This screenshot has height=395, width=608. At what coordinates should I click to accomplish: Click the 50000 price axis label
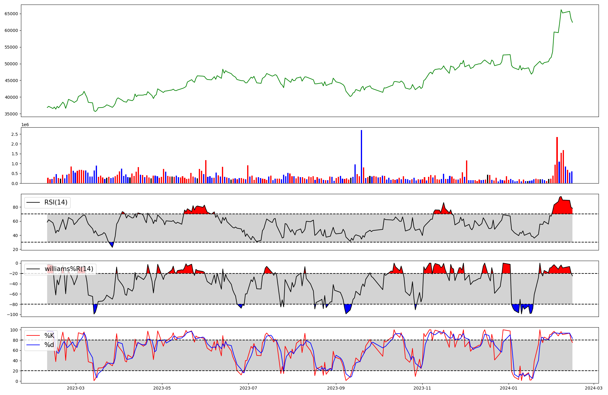pyautogui.click(x=11, y=64)
